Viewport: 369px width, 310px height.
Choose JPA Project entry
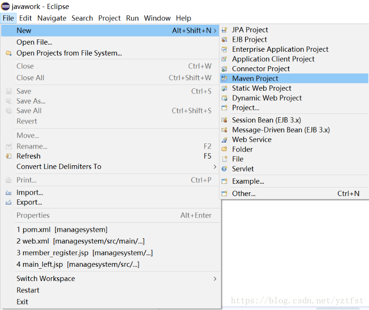pyautogui.click(x=294, y=30)
